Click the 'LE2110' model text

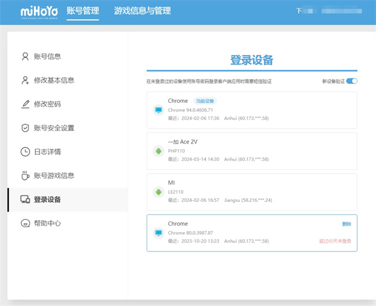point(175,192)
